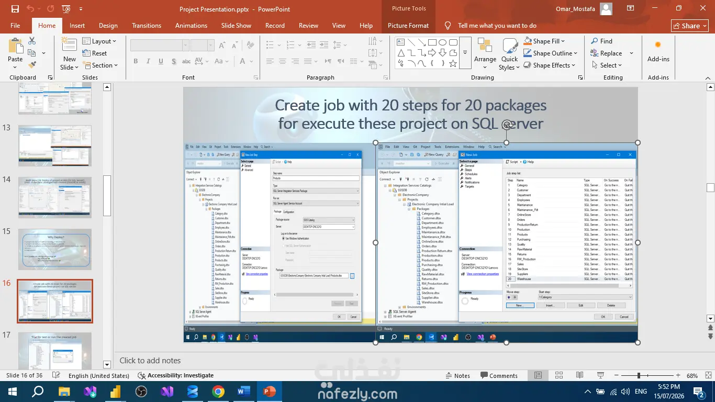Copy the selection using the Copy icon
The width and height of the screenshot is (715, 402).
(x=32, y=53)
